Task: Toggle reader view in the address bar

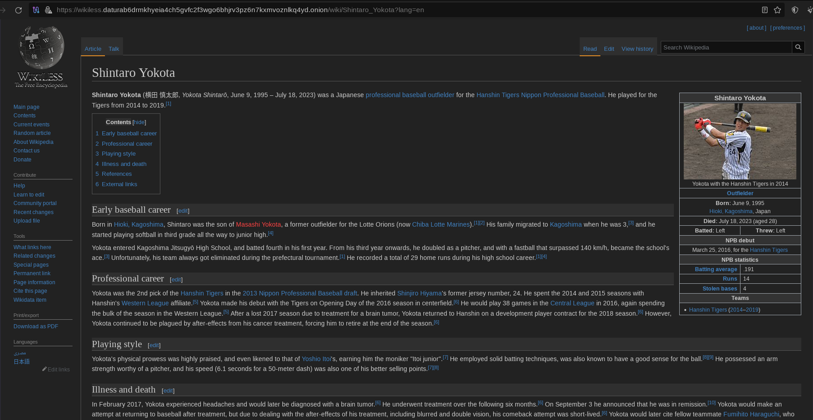Action: pyautogui.click(x=764, y=10)
